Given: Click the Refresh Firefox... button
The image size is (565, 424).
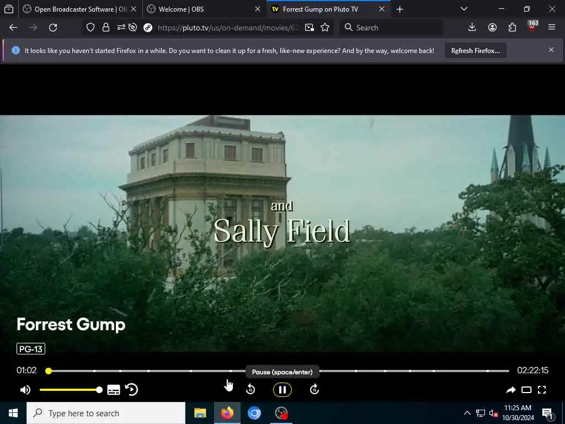Looking at the screenshot, I should click(476, 50).
